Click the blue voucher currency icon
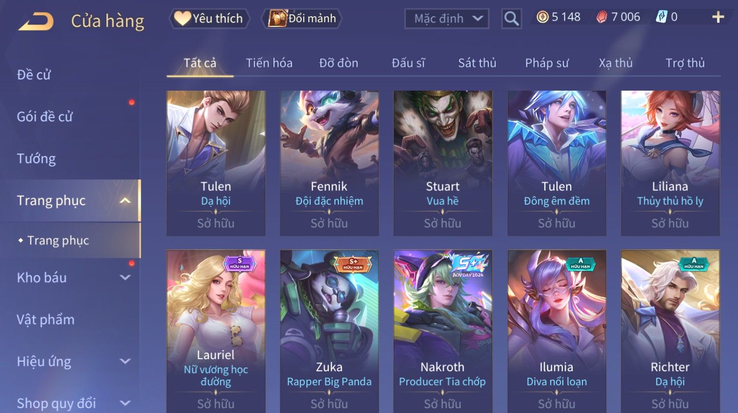This screenshot has height=413, width=738. 661,17
